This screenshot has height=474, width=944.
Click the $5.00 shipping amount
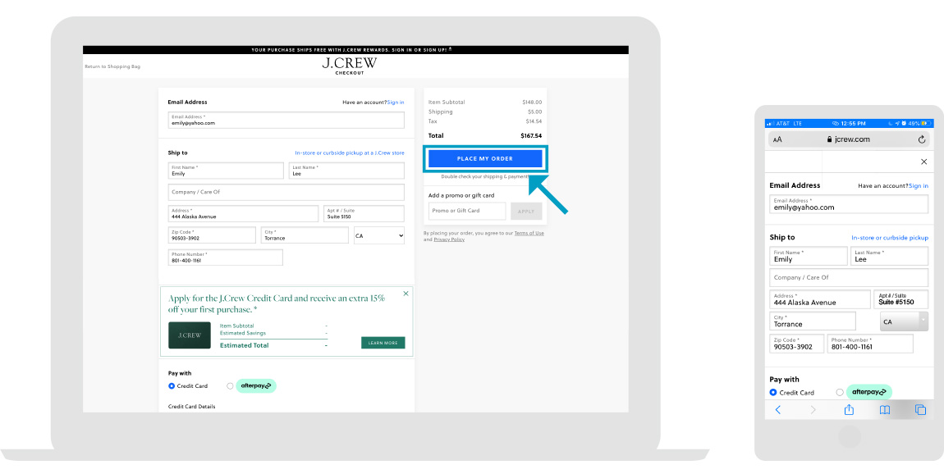(x=534, y=112)
